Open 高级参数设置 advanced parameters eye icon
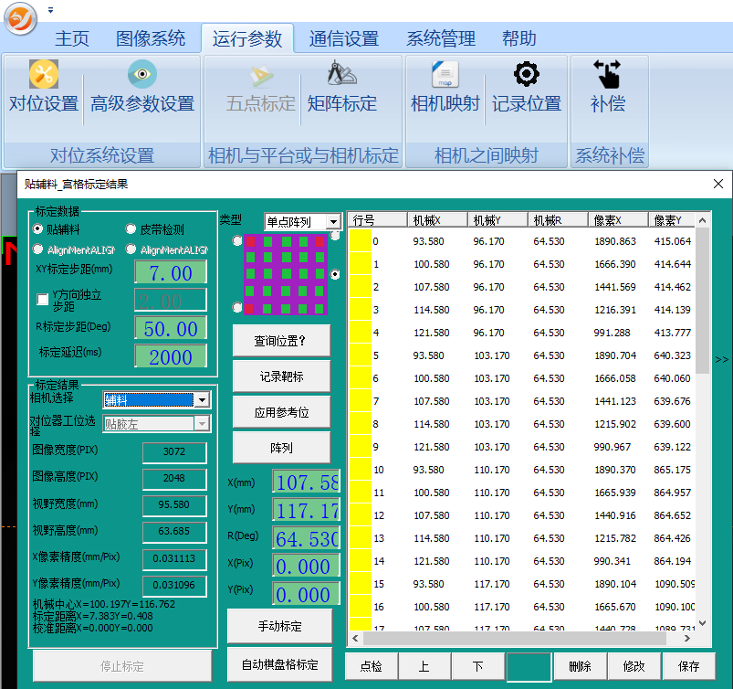Screen dimensions: 733x689 click(141, 74)
